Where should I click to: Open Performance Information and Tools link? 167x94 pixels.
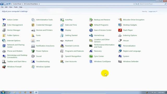(104, 46)
